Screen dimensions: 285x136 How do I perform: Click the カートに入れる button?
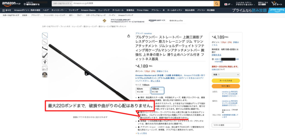tap(226, 81)
